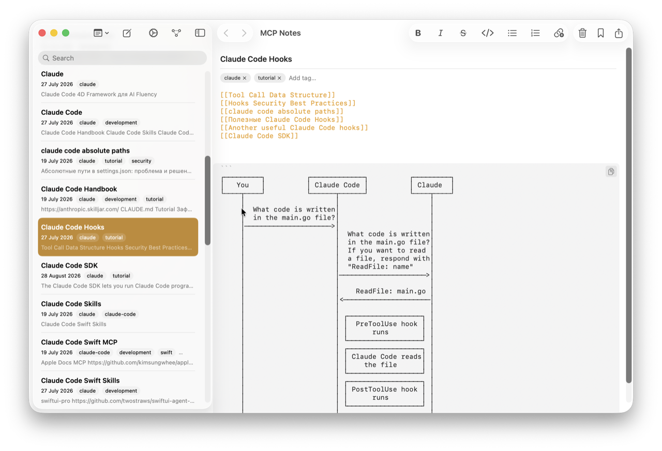Go forward with the right chevron

pos(244,33)
